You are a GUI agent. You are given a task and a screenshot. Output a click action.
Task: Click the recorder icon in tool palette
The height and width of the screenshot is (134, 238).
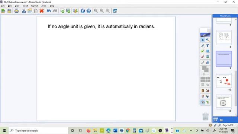pyautogui.click(x=203, y=96)
